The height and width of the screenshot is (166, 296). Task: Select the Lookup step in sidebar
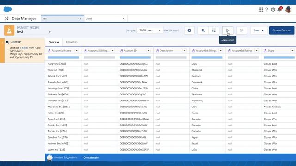pos(23,50)
